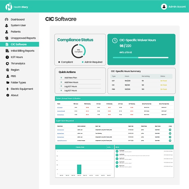Click On Track status in PBIS row
Viewport: 189px width, 189px height.
164,89
